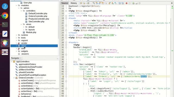The width and height of the screenshot is (174, 97).
Task: Go to actionCreate() in Navigator
Action: click(x=38, y=81)
